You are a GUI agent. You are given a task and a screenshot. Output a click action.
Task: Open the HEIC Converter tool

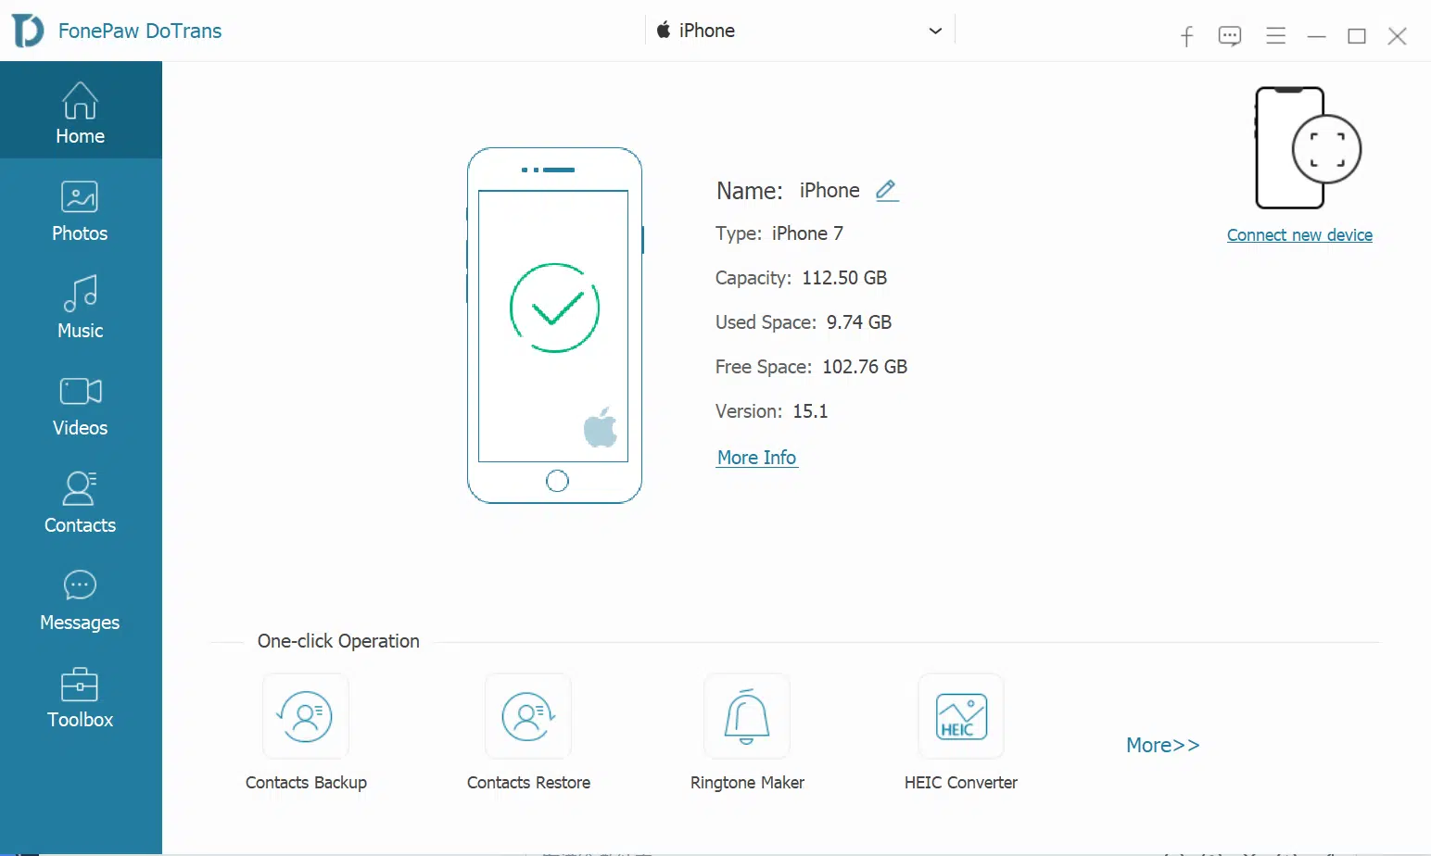point(961,732)
